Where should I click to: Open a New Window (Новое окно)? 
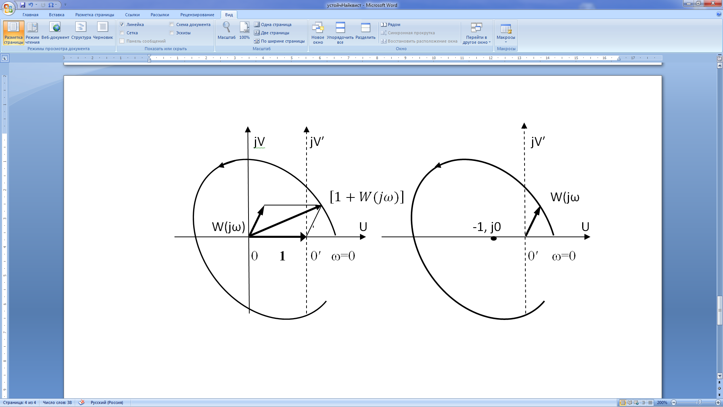pyautogui.click(x=318, y=33)
